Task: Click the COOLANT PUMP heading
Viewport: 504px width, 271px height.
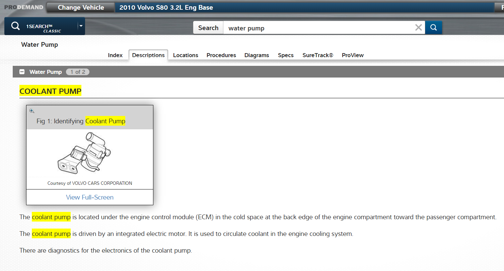Action: point(51,91)
